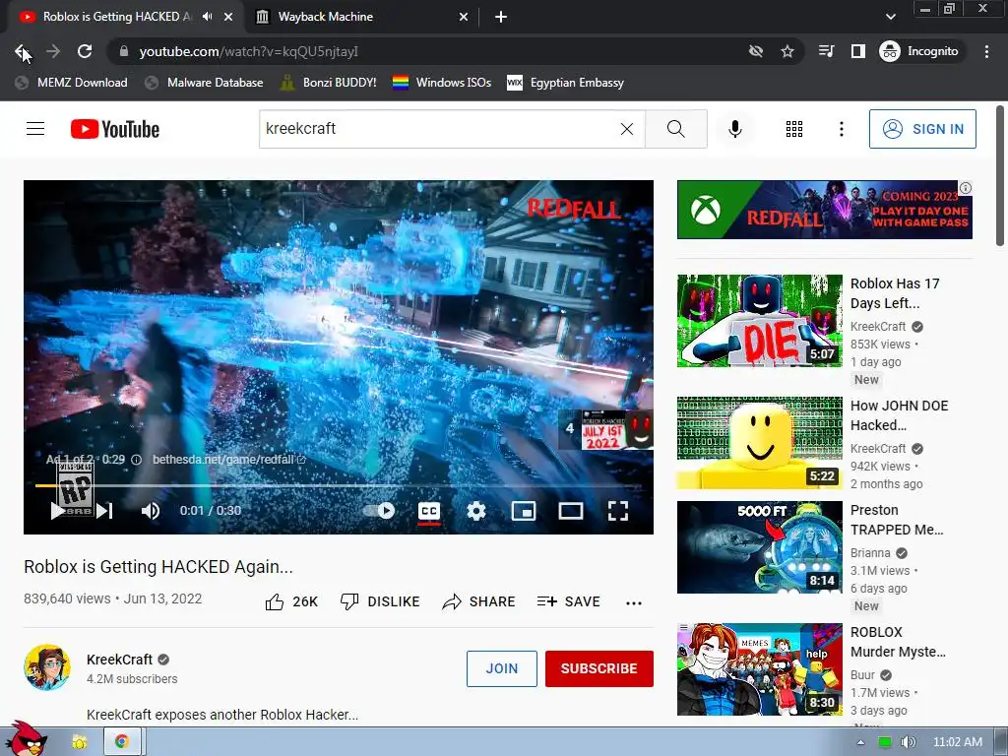Enable miniplayer mode

click(x=524, y=511)
